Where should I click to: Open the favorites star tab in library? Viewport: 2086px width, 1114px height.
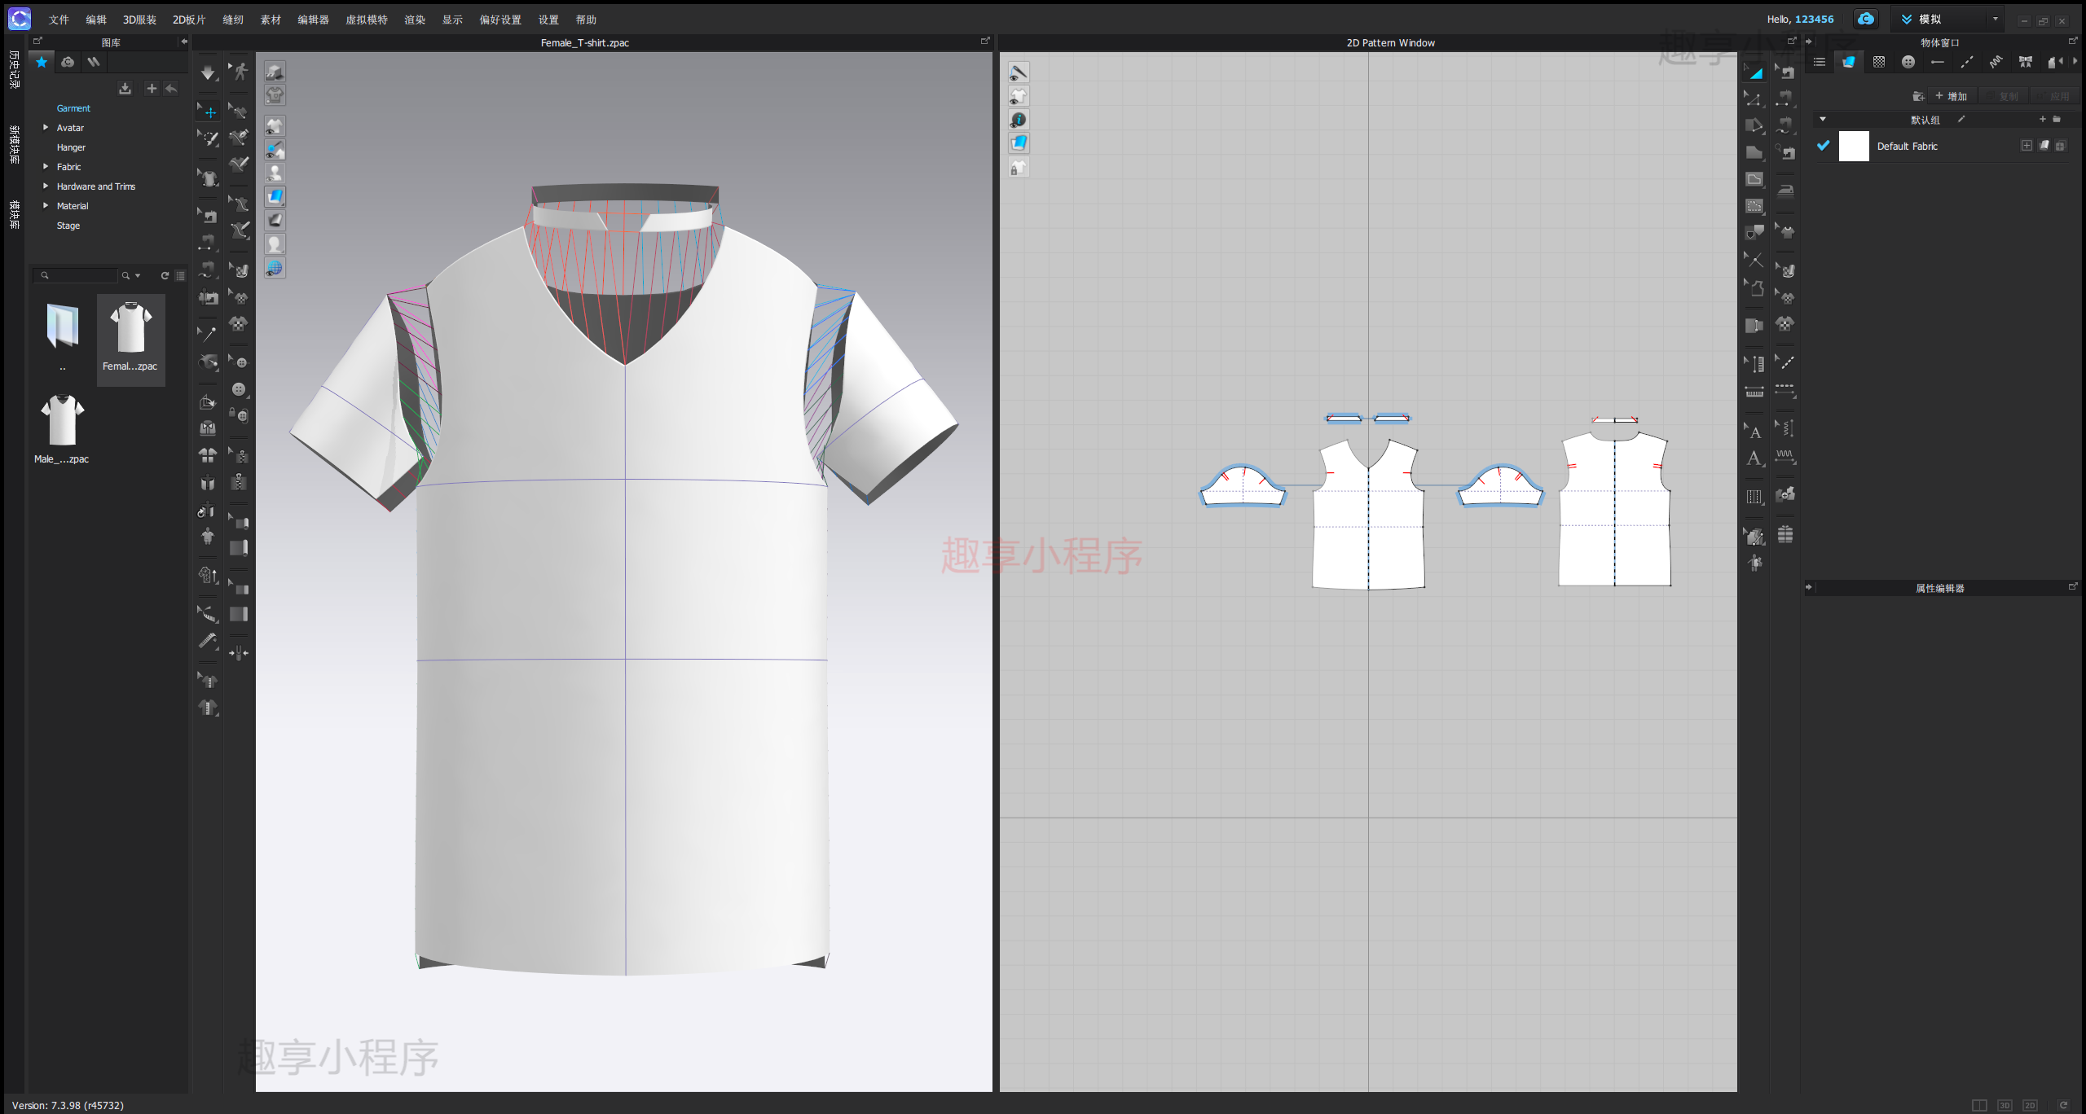[x=42, y=62]
